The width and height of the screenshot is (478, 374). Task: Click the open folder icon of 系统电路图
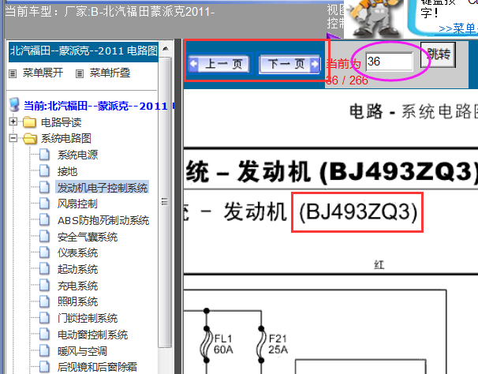29,139
